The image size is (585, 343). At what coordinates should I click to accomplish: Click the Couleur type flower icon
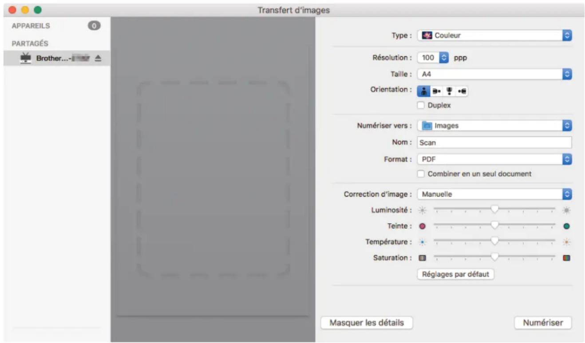point(427,35)
